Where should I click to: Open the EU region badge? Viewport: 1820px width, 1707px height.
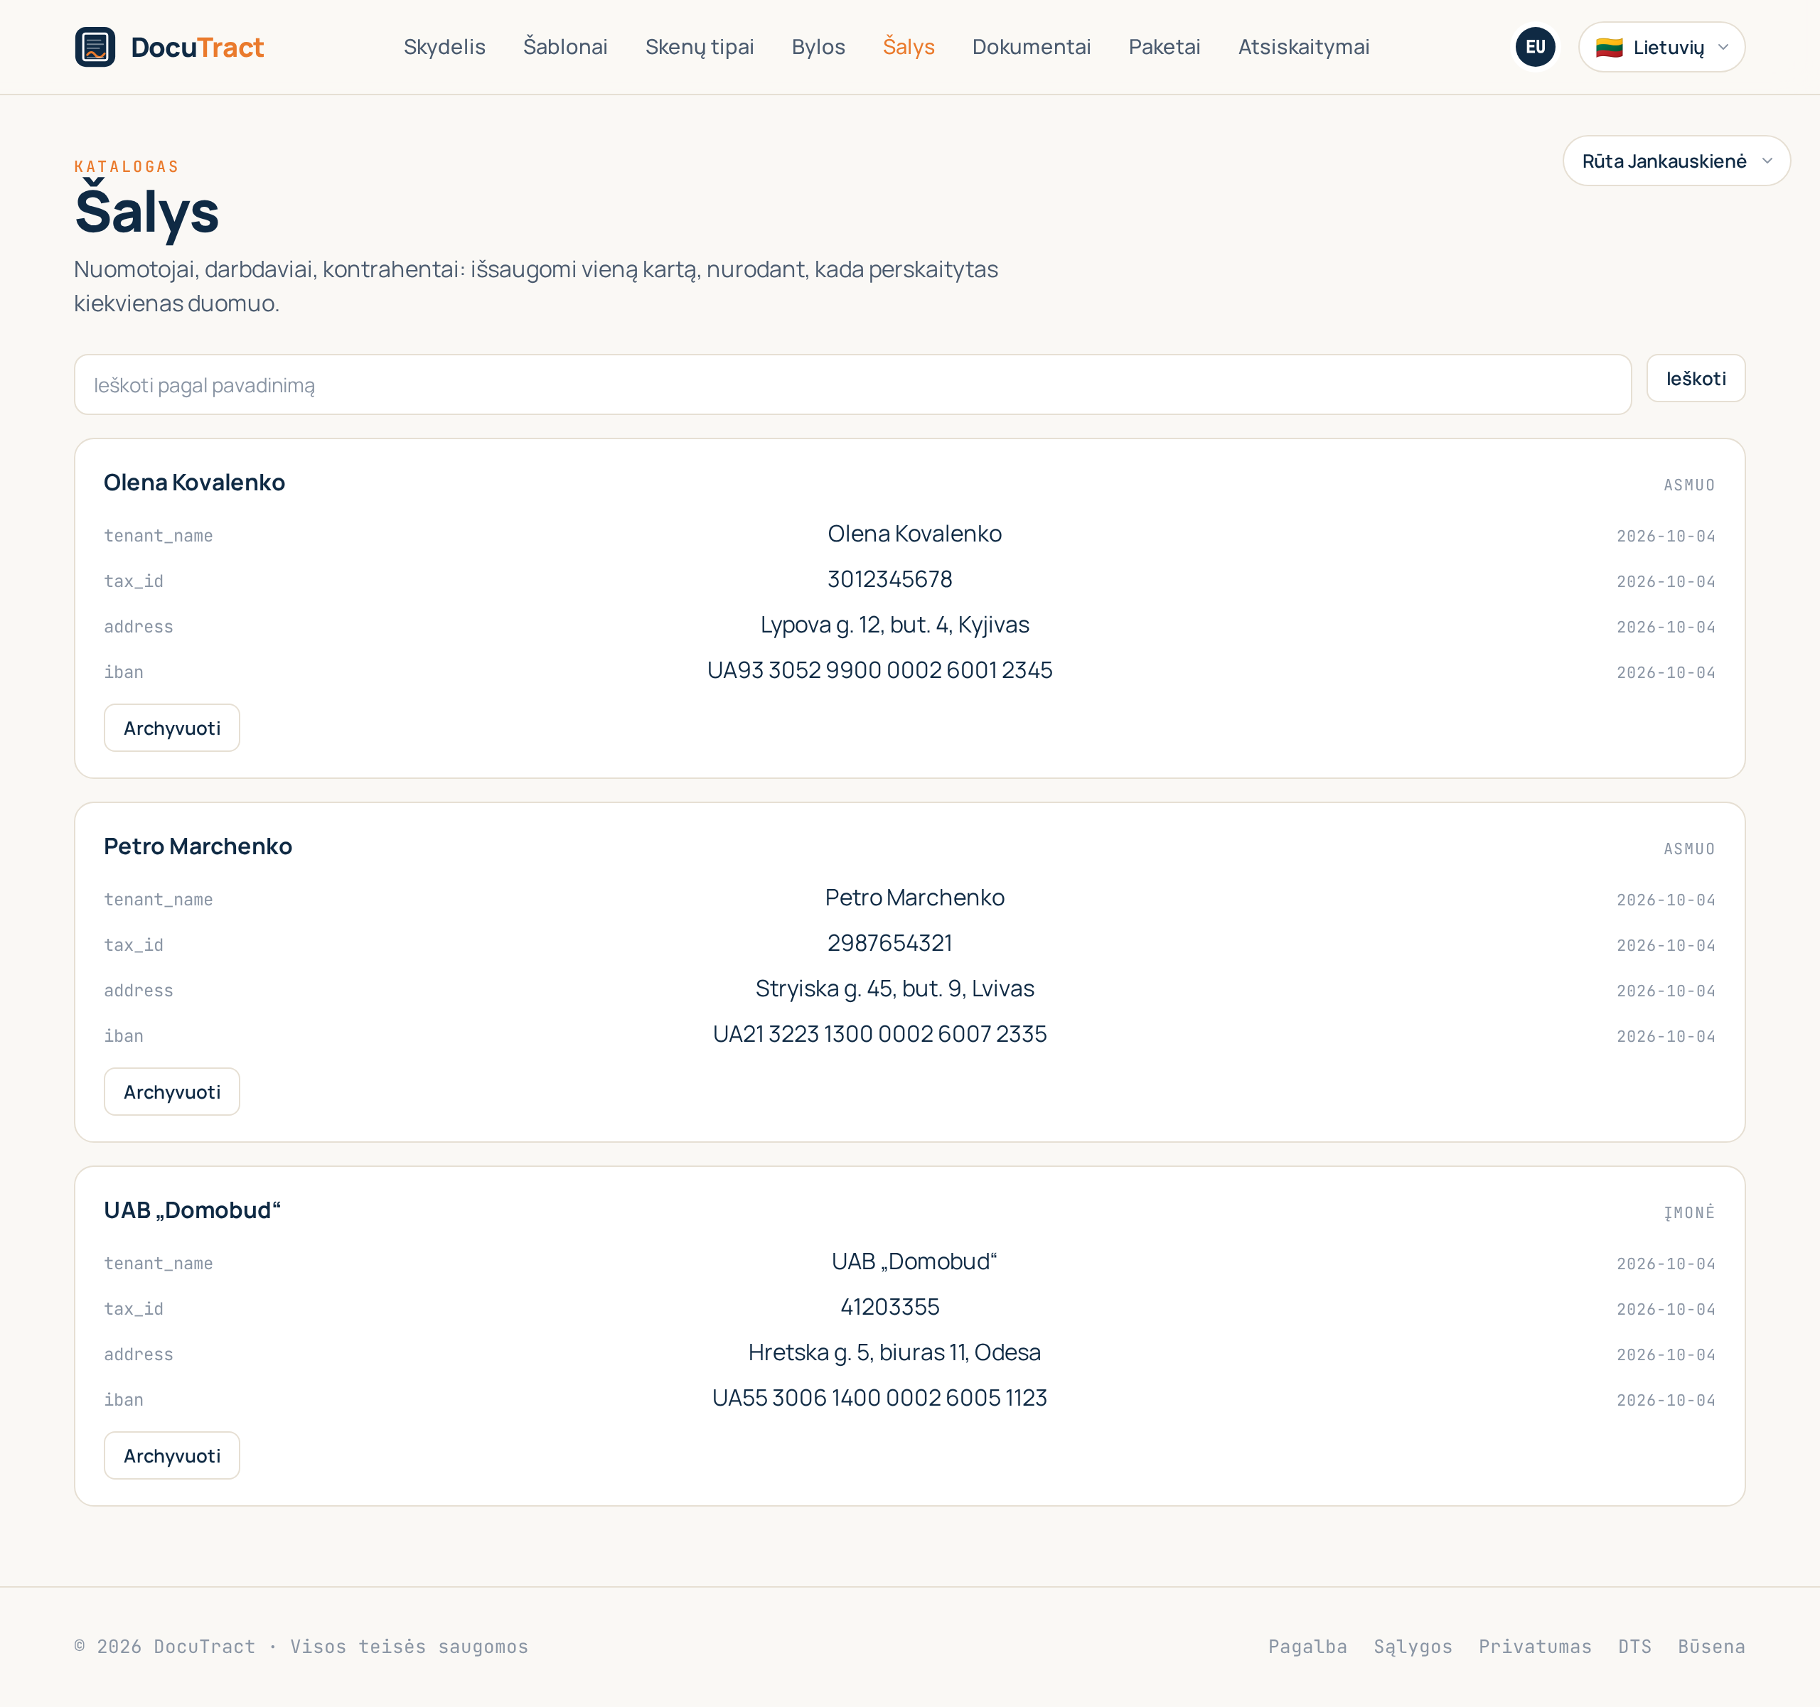click(x=1536, y=47)
